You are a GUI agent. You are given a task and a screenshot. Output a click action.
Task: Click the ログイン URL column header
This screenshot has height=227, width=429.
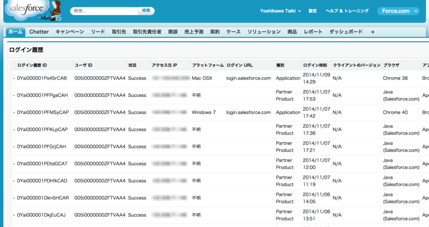coord(240,65)
